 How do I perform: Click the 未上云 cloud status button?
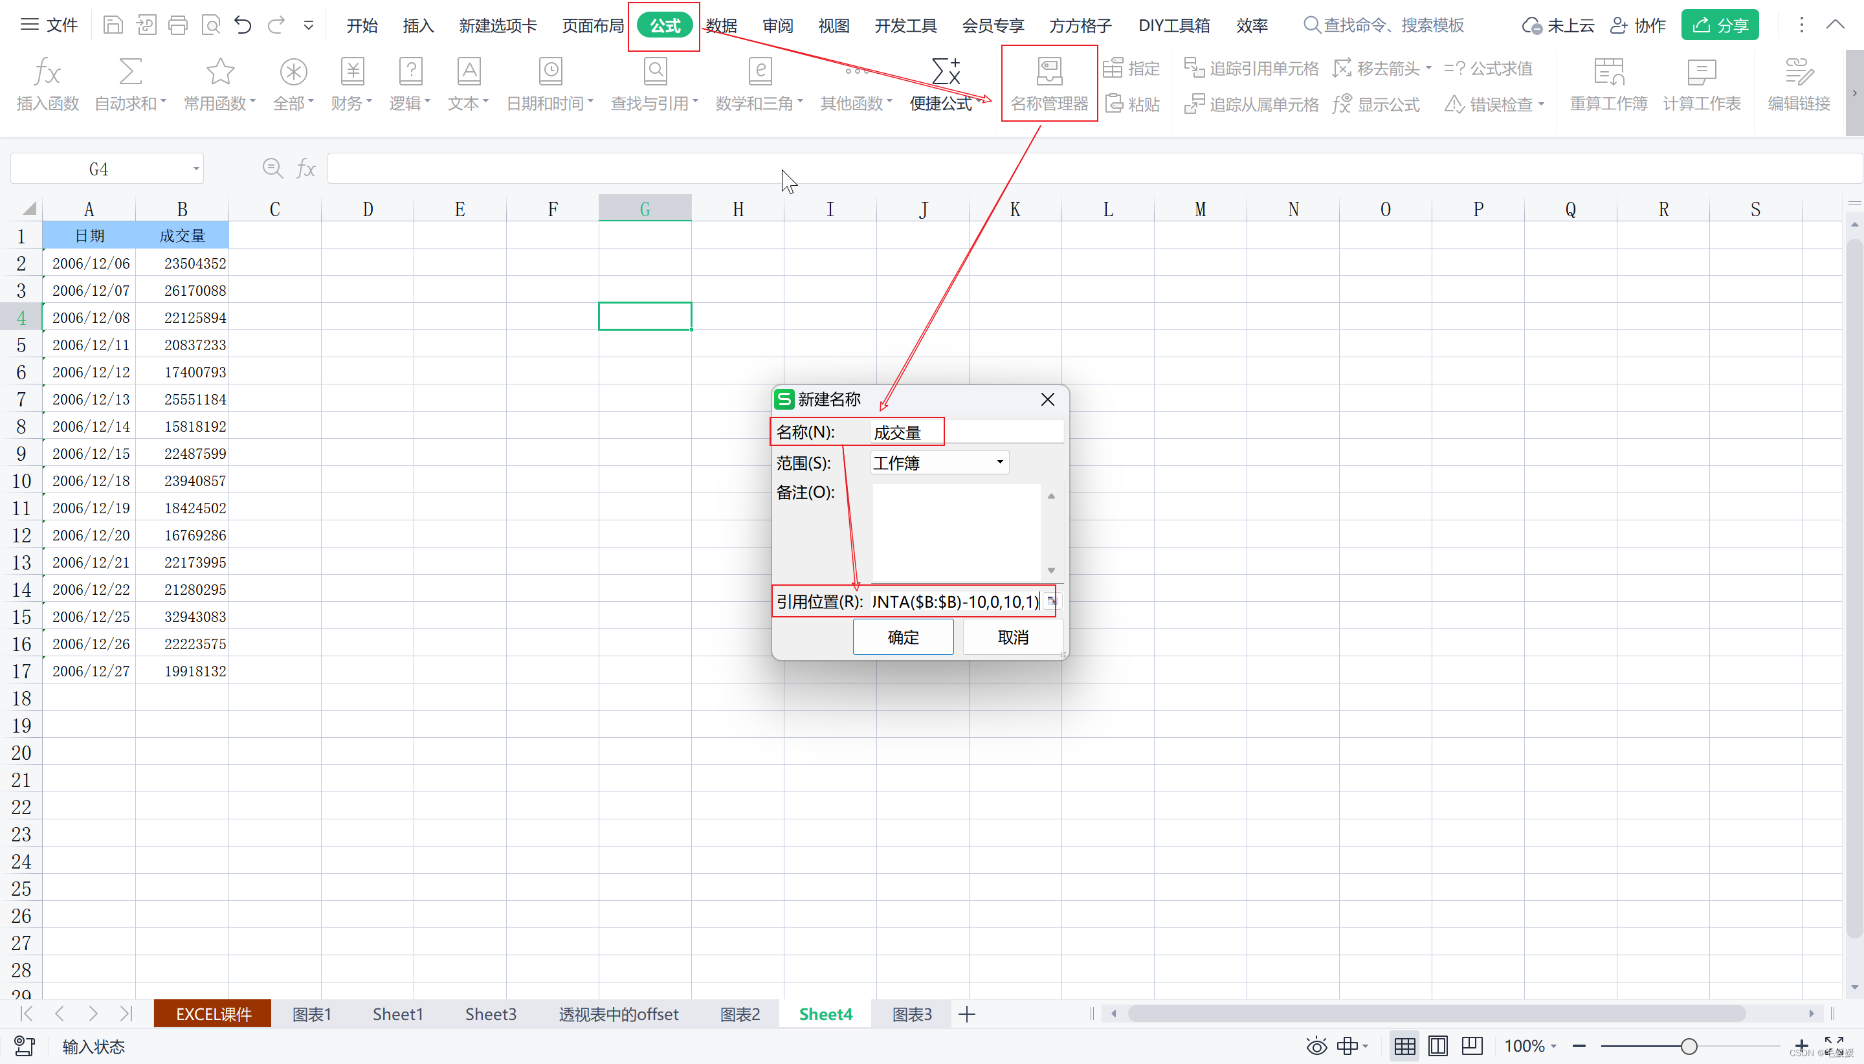coord(1558,26)
